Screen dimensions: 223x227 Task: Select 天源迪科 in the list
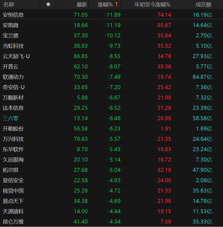click(x=13, y=211)
